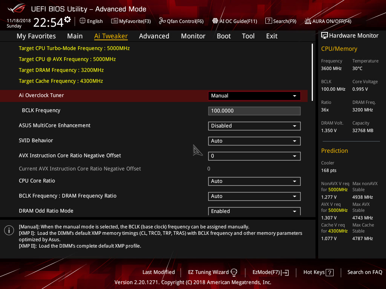Image resolution: width=386 pixels, height=289 pixels.
Task: Switch to the Tool tab
Action: click(x=248, y=36)
